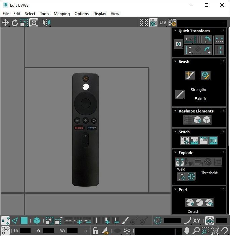This screenshot has width=230, height=236.
Task: Click Align Horizontally to Pivot icon
Action: [189, 40]
